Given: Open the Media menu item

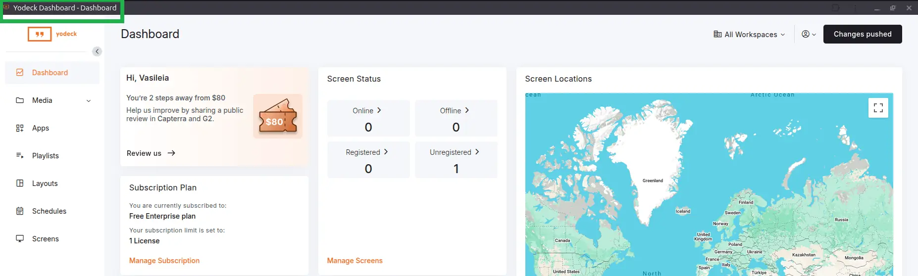Looking at the screenshot, I should [52, 100].
